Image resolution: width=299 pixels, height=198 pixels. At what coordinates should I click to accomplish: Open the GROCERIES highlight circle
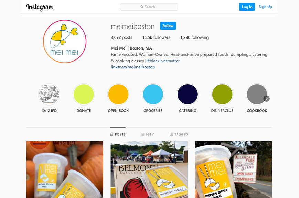tap(153, 94)
